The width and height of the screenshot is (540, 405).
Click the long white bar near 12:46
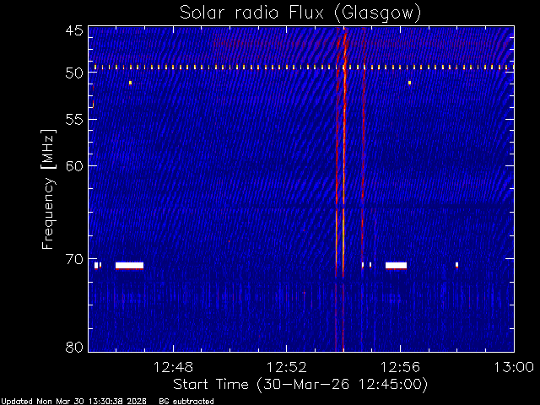click(129, 266)
